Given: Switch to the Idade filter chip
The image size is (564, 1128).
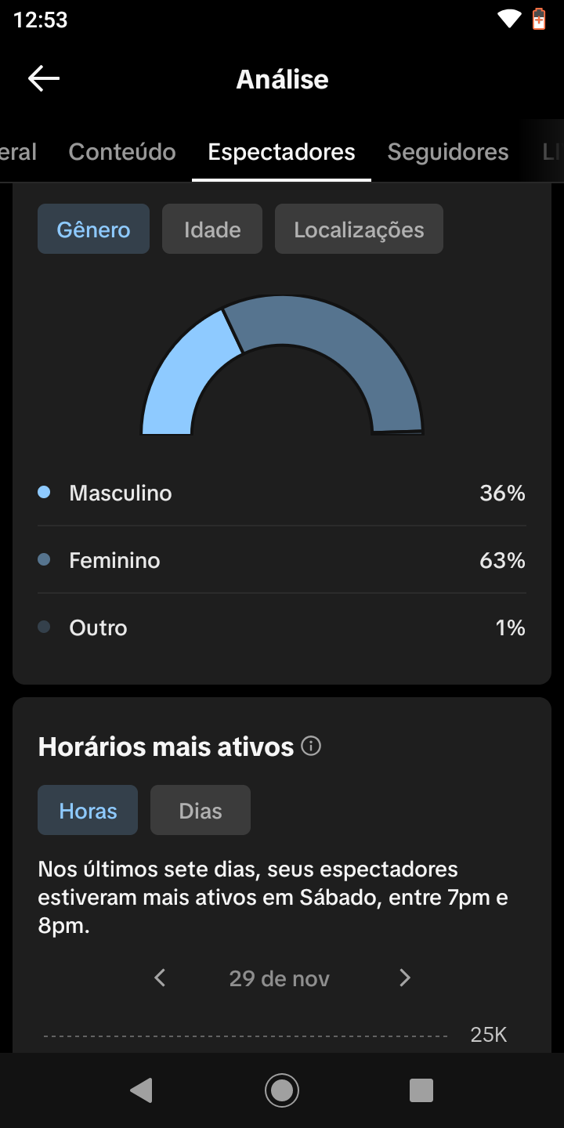Looking at the screenshot, I should pos(212,230).
